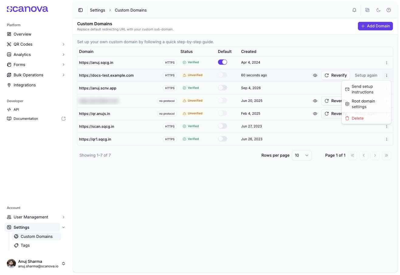This screenshot has height=275, width=400.
Task: Enable default toggle for scan.sqcg.in
Action: (x=222, y=126)
